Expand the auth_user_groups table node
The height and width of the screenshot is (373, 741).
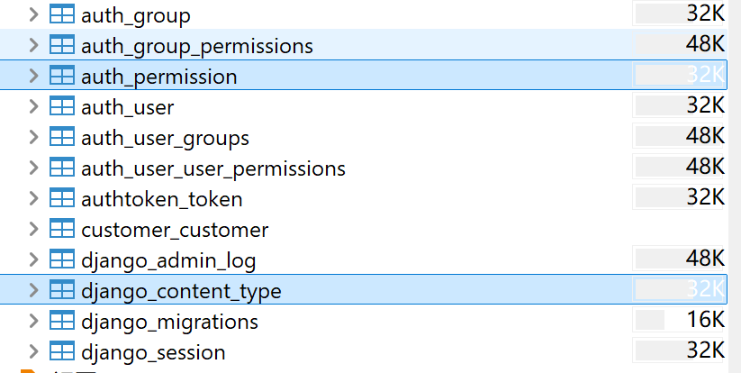[33, 138]
